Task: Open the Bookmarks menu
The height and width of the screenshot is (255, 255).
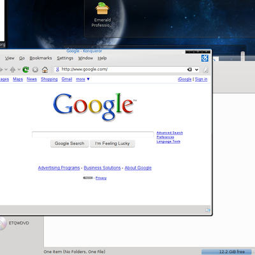Action: point(41,58)
